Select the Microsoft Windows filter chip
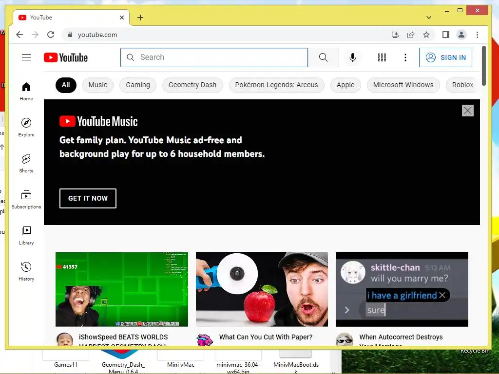The width and height of the screenshot is (499, 374). (403, 85)
